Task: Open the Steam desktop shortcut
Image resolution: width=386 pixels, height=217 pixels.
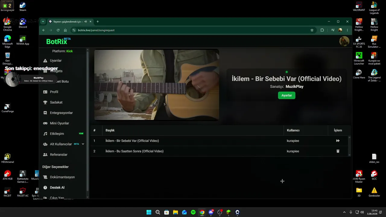Action: coord(23,7)
